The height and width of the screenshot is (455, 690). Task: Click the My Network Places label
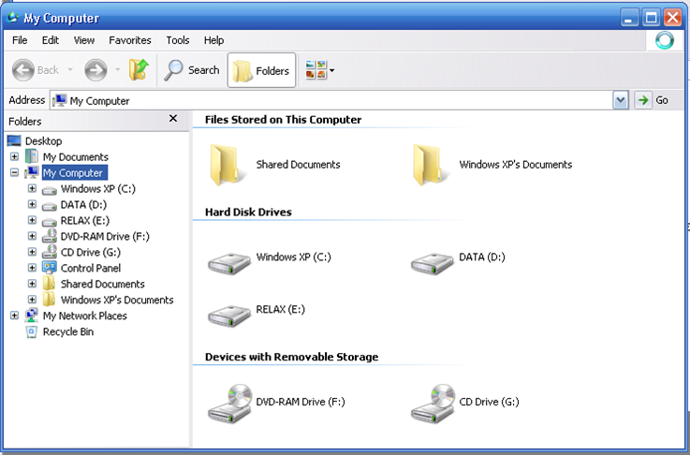[x=85, y=316]
